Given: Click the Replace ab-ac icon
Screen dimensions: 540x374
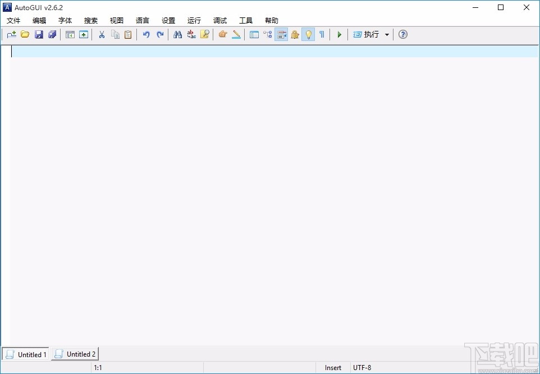Looking at the screenshot, I should [191, 34].
